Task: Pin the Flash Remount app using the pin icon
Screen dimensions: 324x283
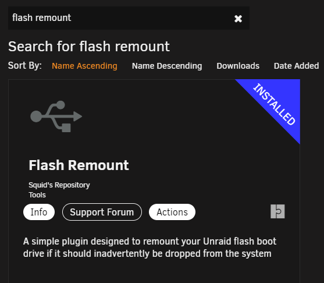Action: [x=277, y=211]
